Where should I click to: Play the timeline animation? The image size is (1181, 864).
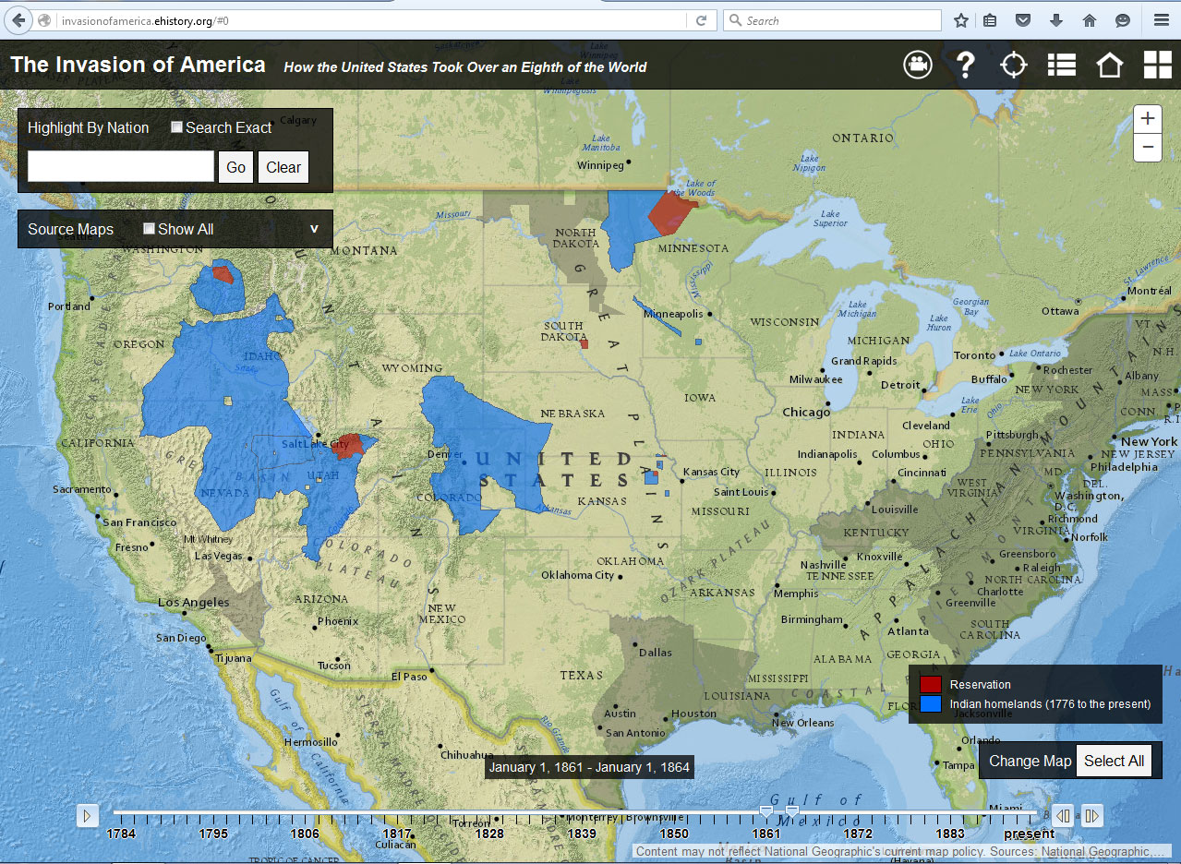pos(87,815)
